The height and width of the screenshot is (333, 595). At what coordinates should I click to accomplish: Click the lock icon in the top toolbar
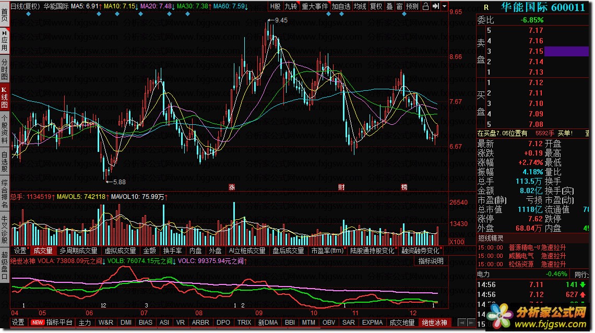425,6
